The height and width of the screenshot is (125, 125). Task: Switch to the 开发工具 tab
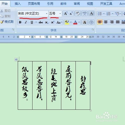pos(106,4)
